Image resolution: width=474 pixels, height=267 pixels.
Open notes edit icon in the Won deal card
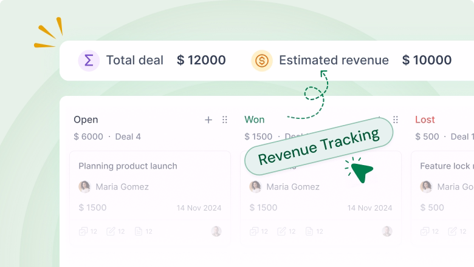281,231
